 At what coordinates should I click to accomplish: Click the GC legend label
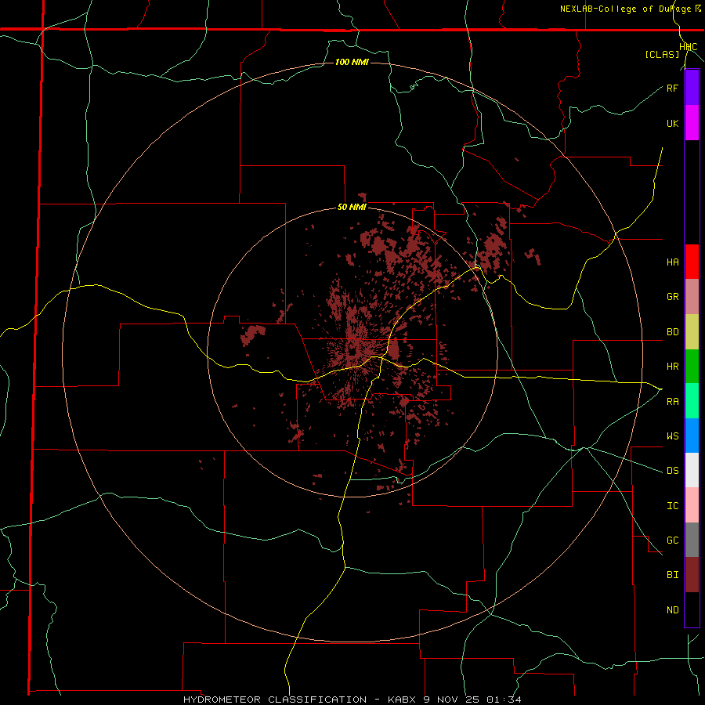point(673,540)
